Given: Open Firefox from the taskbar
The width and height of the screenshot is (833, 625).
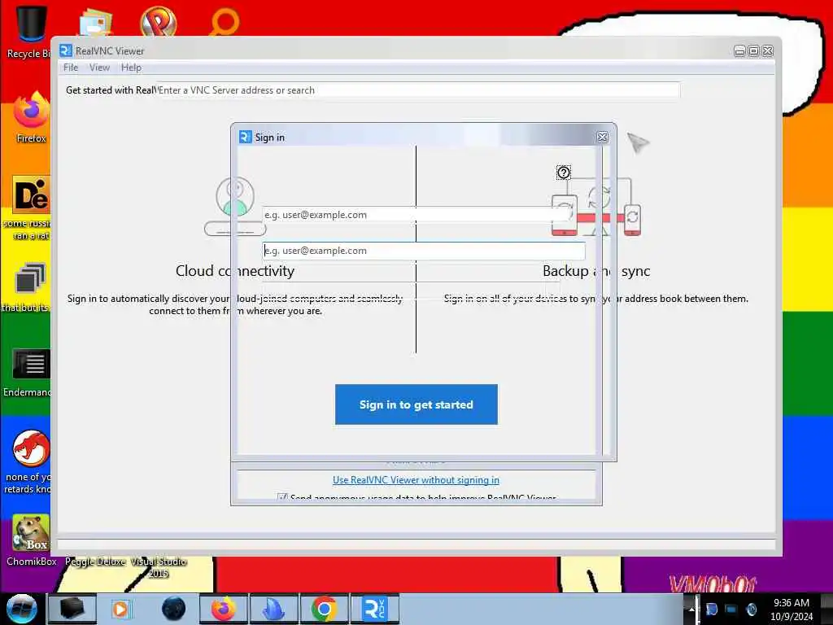Looking at the screenshot, I should (224, 609).
